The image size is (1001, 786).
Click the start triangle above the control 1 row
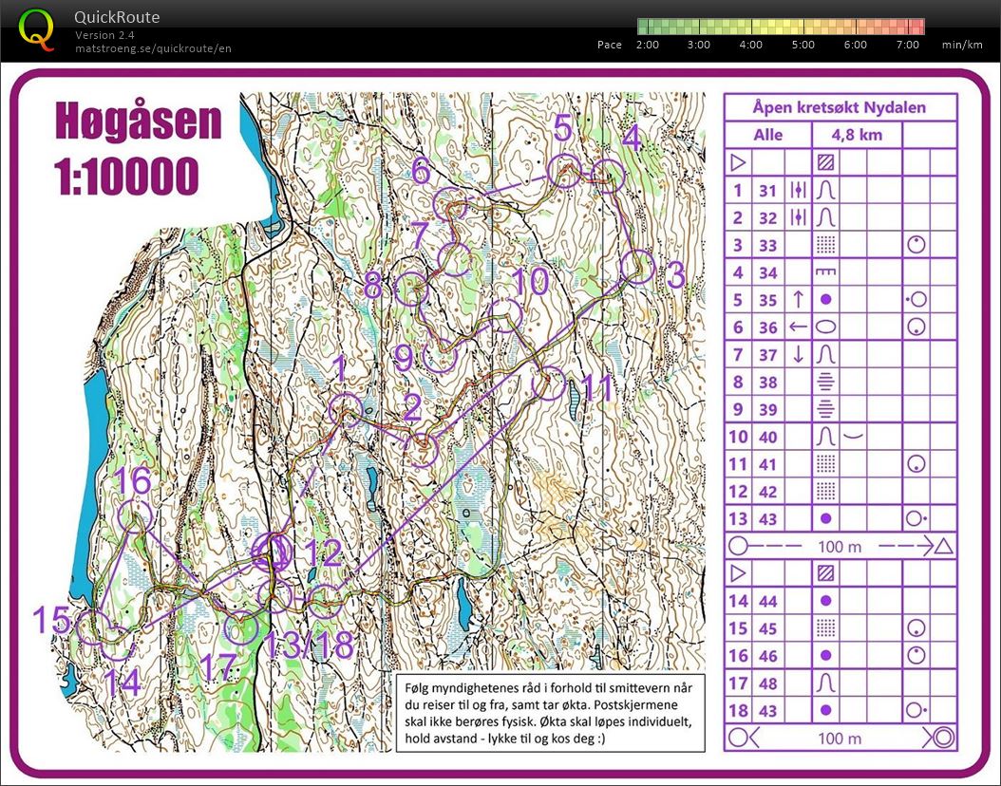pos(738,162)
